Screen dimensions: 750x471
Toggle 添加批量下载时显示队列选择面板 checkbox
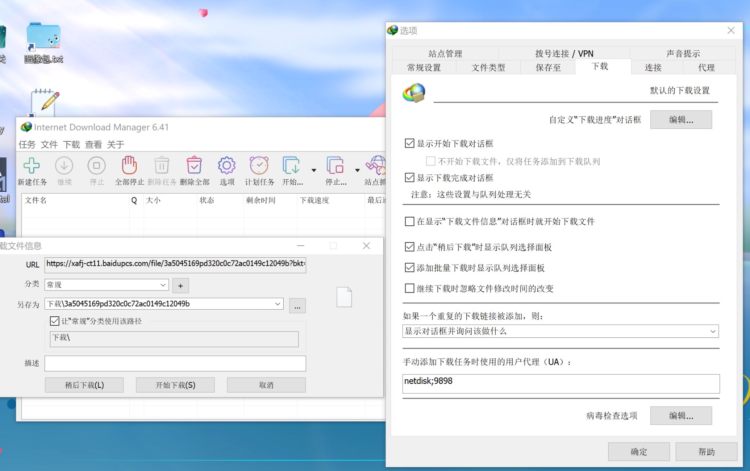pos(409,268)
